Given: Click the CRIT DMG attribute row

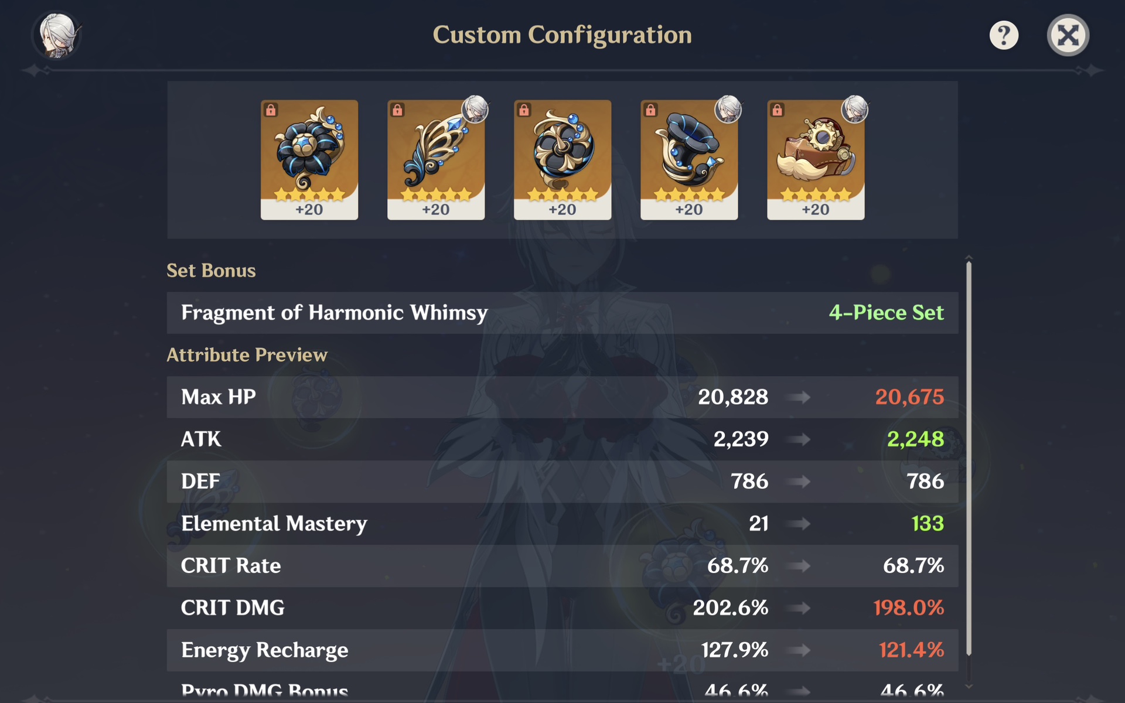Looking at the screenshot, I should 562,608.
